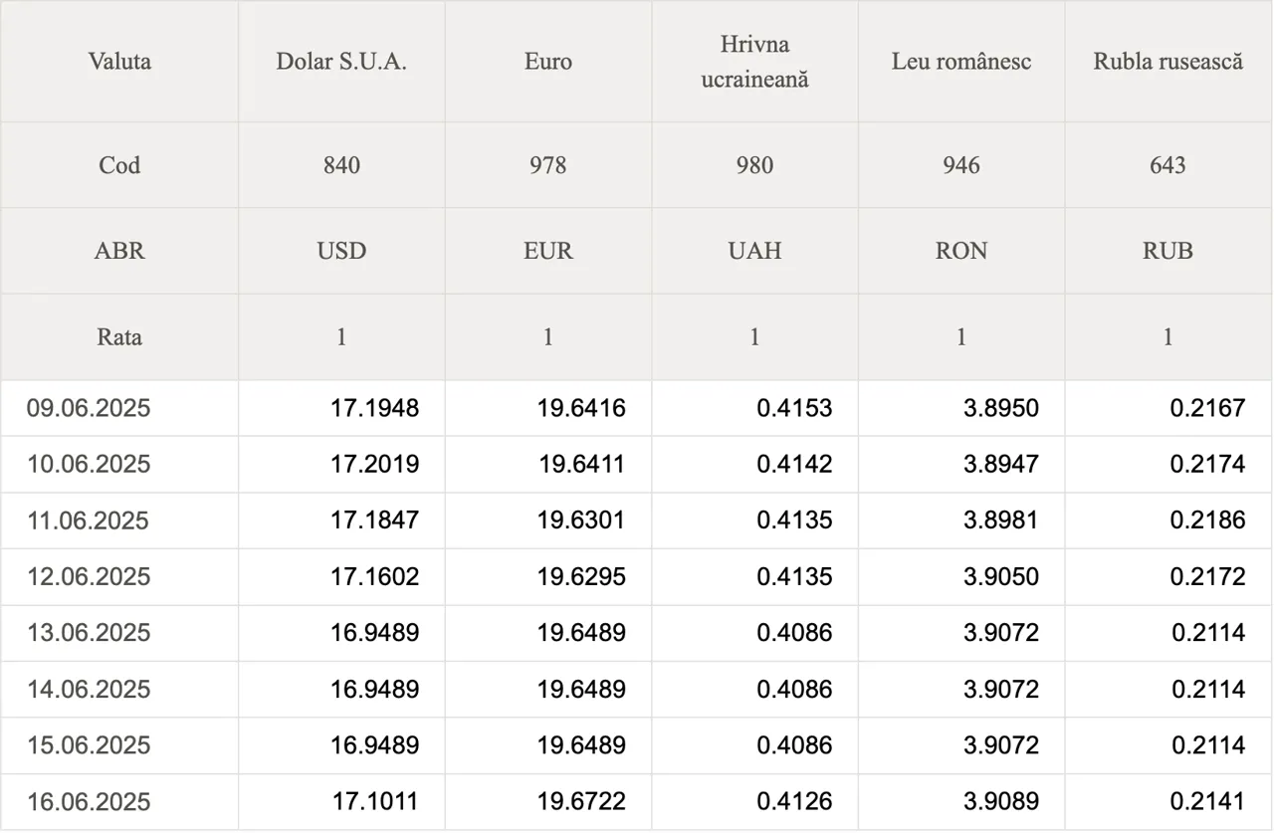Select the UAH rate 0.4153 cell

point(754,408)
